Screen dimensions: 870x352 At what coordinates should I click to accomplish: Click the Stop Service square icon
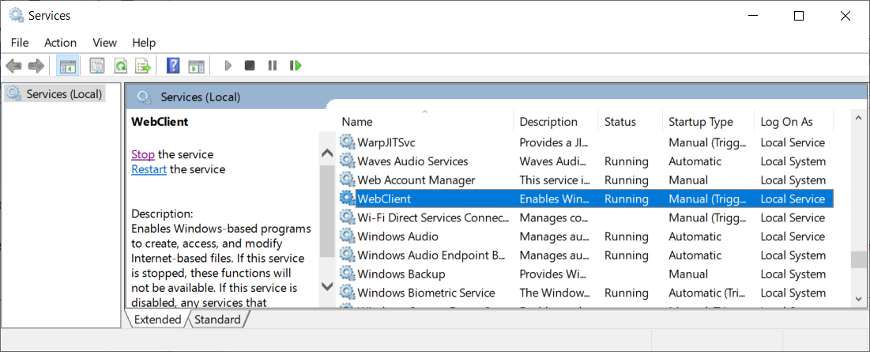[250, 66]
